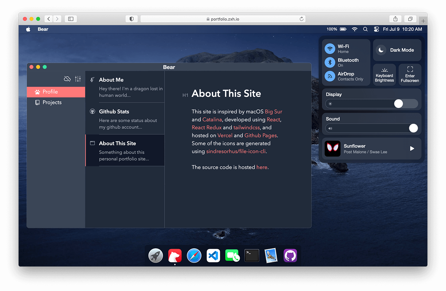Viewport: 446px width, 291px height.
Task: Click browser show tabs overview icon
Action: click(410, 19)
